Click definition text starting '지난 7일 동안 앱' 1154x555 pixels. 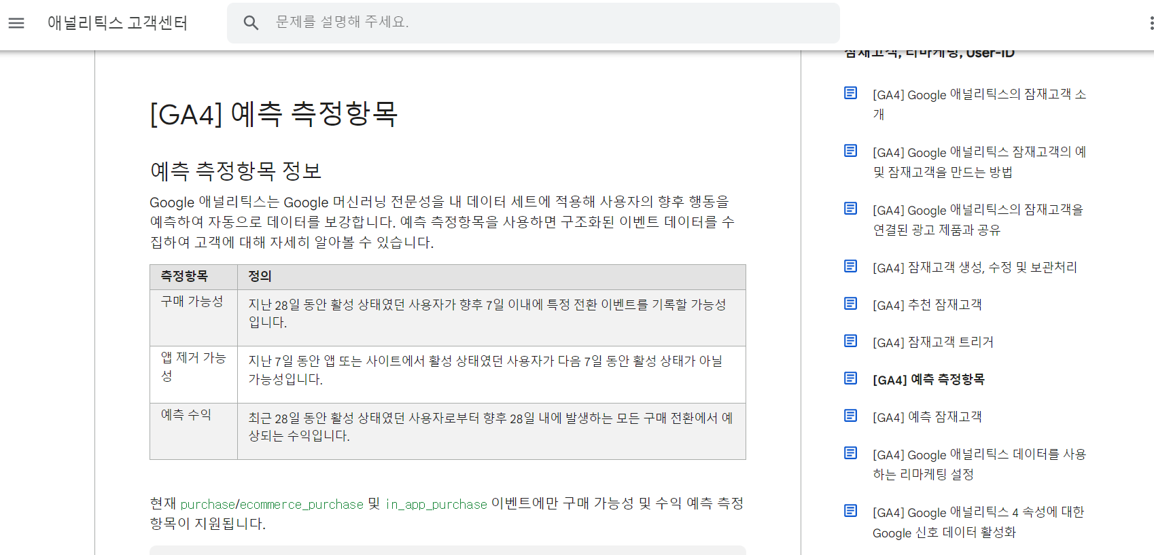point(485,370)
